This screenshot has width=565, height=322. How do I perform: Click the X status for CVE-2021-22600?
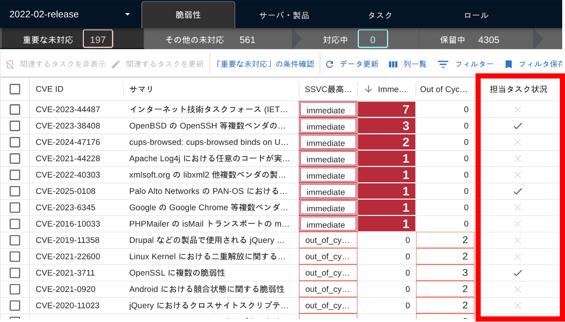pos(518,257)
